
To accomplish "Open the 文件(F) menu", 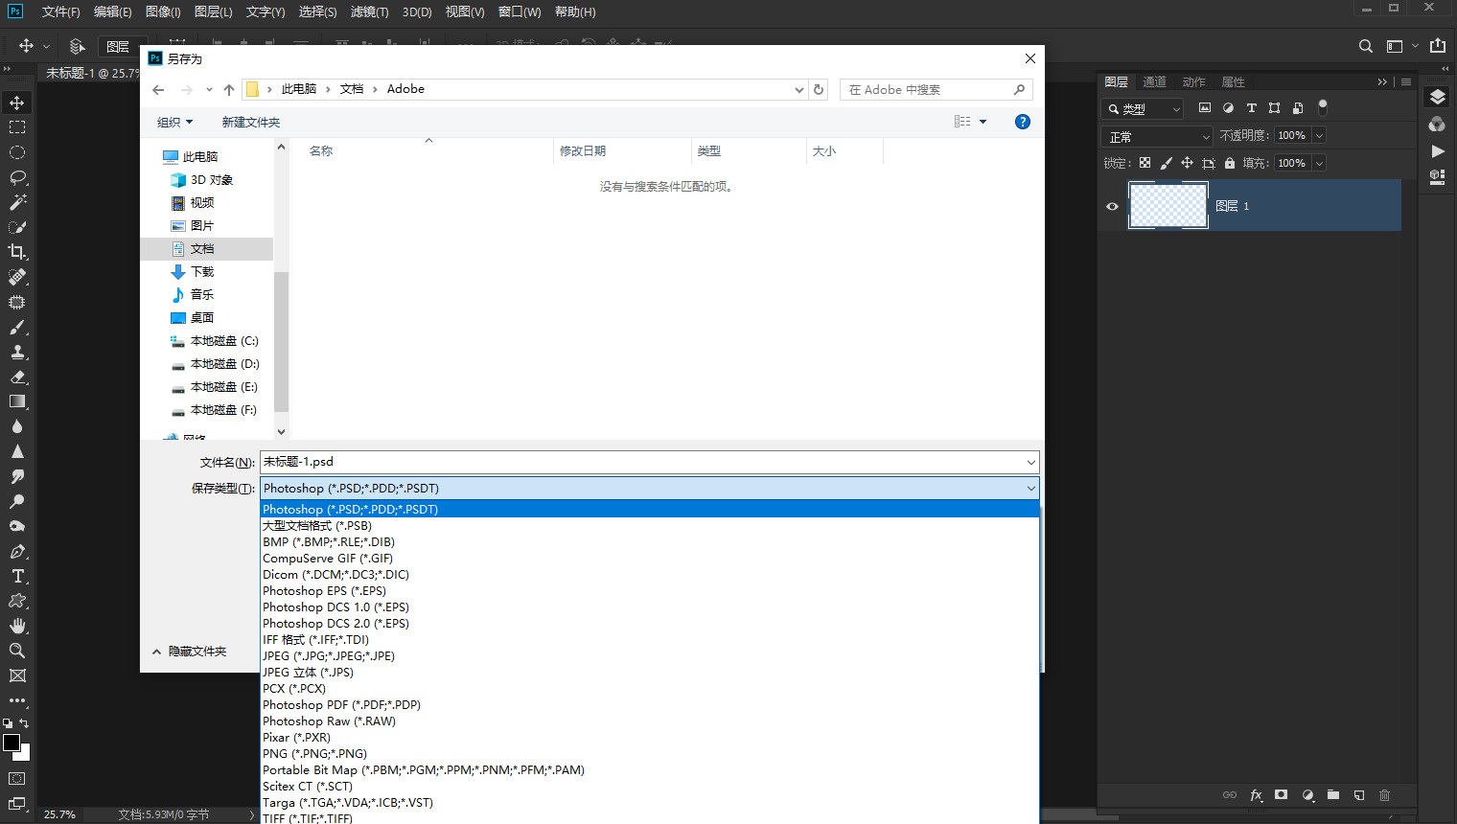I will (x=61, y=11).
